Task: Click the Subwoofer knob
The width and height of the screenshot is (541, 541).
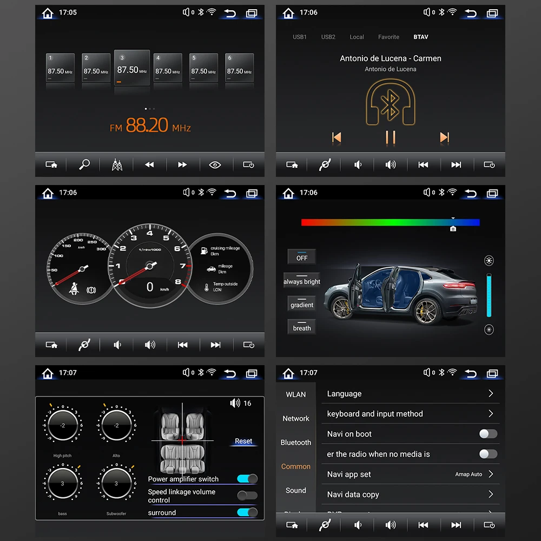Action: pos(116,483)
